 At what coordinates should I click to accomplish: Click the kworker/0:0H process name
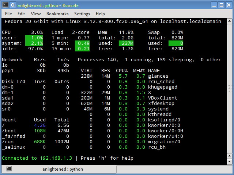tap(166, 131)
